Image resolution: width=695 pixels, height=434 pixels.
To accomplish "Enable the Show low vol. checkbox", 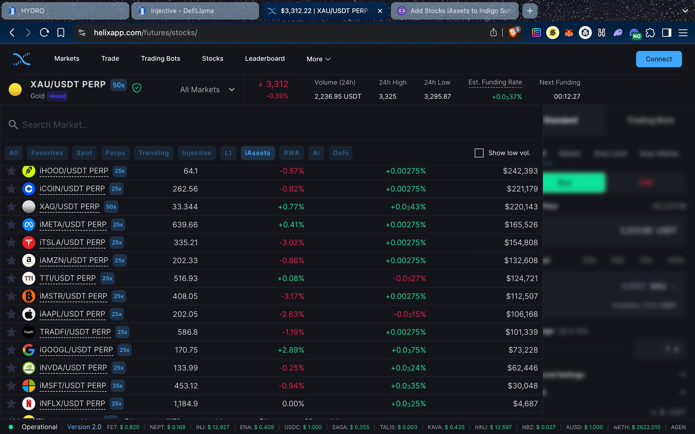I will [479, 153].
